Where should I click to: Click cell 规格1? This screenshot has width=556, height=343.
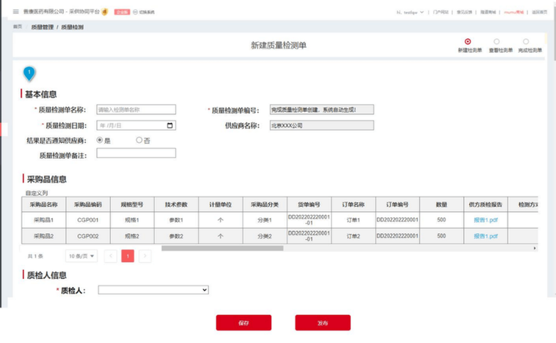click(x=132, y=220)
